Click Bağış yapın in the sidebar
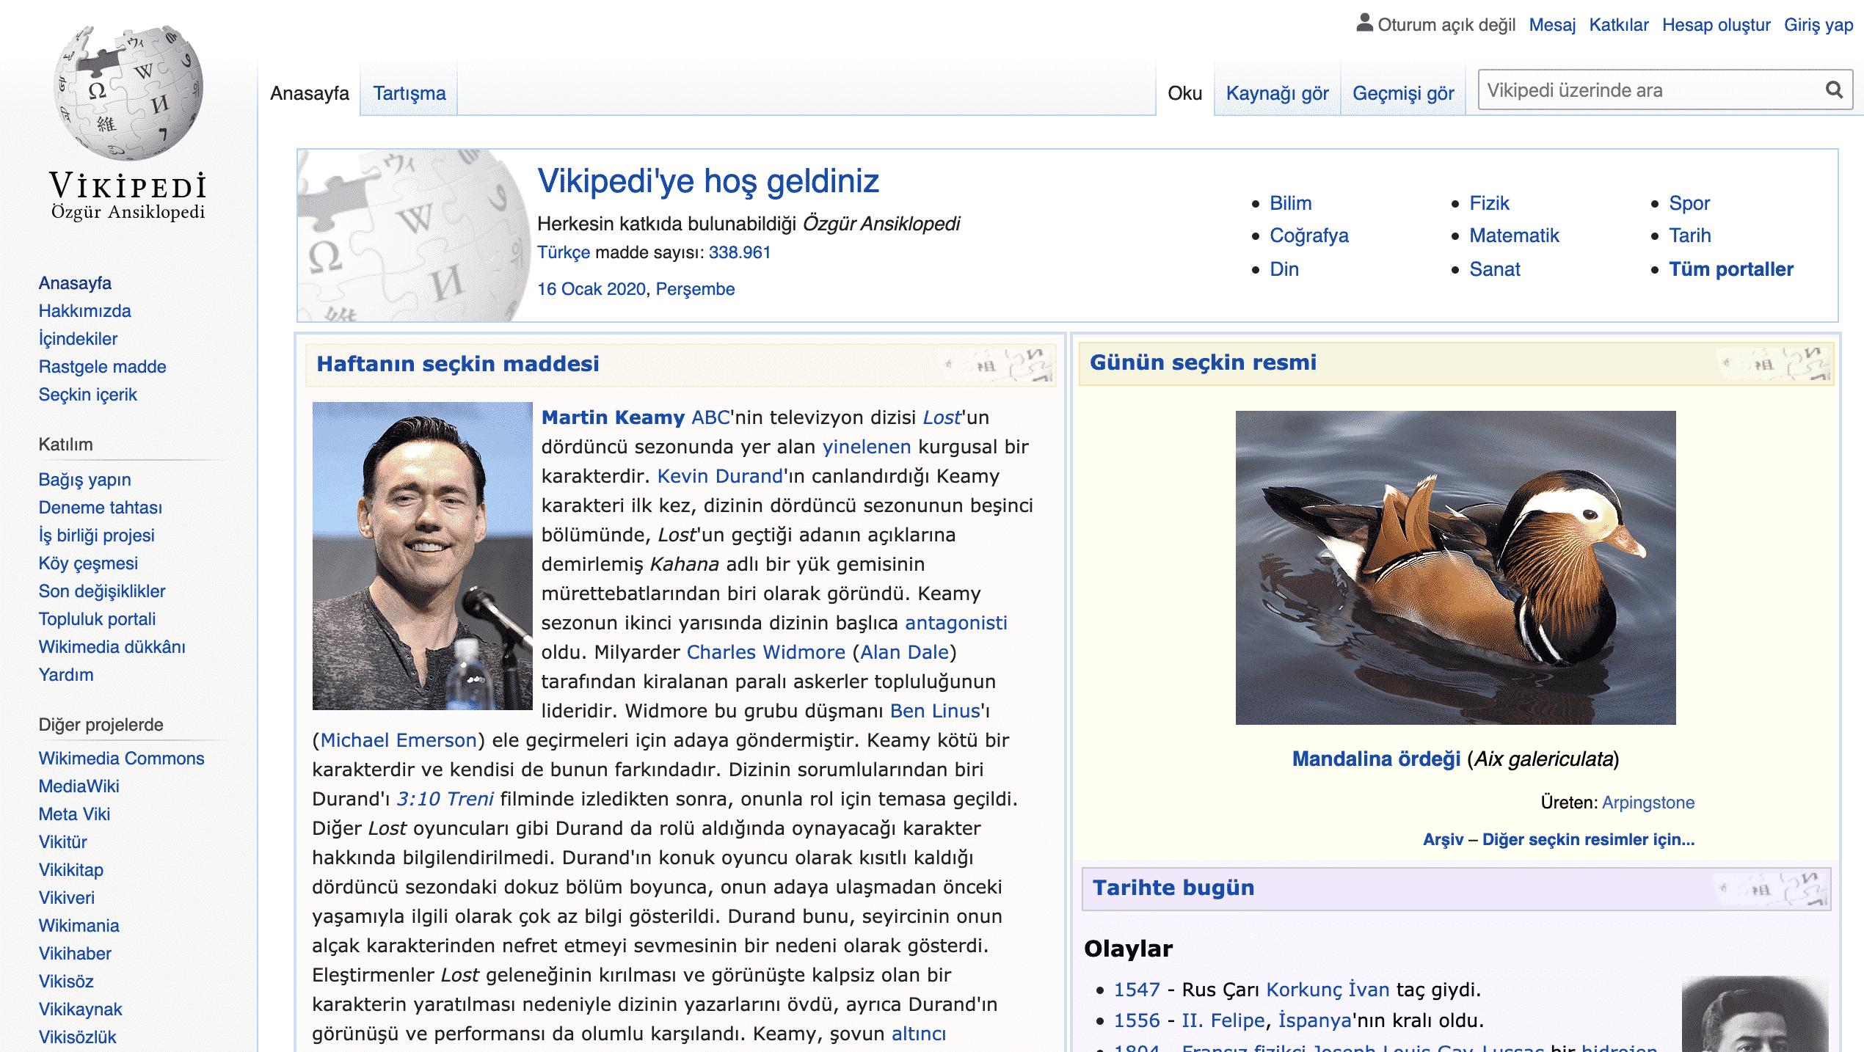This screenshot has width=1864, height=1052. point(84,480)
